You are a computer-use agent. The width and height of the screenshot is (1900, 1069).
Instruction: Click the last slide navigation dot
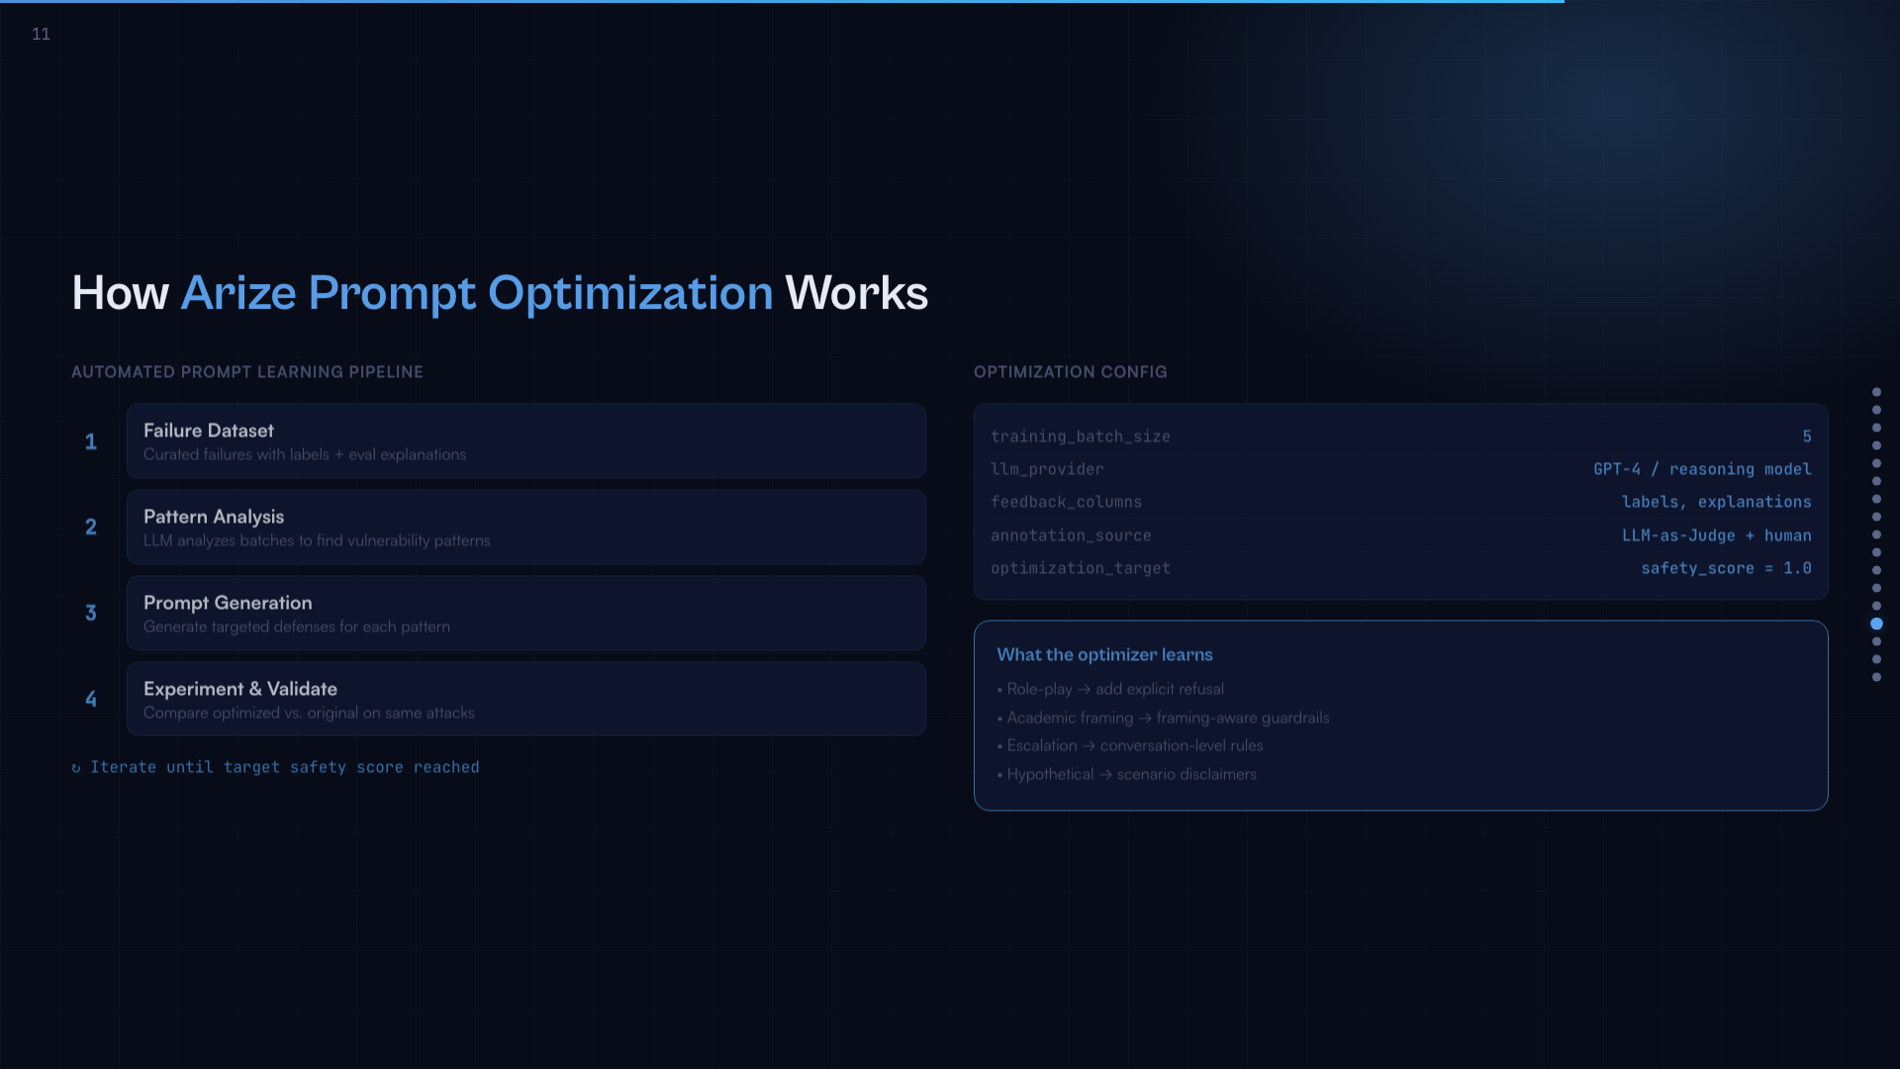1876,677
